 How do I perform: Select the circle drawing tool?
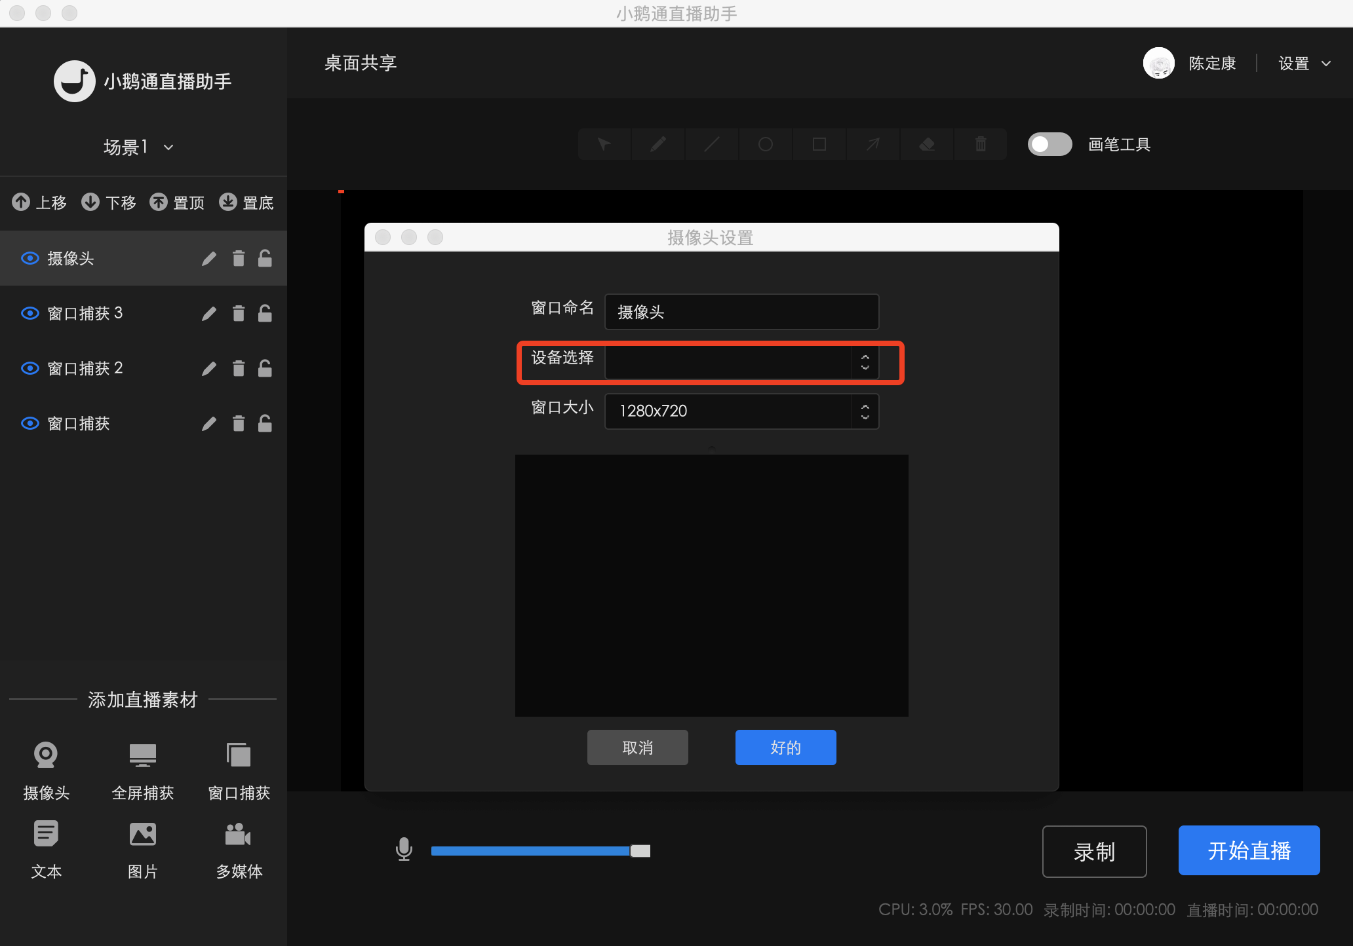point(765,143)
